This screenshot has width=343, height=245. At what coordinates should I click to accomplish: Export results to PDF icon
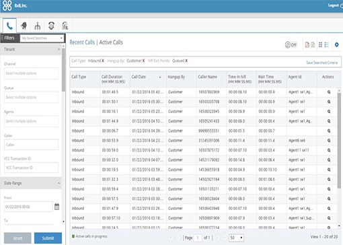pos(307,44)
